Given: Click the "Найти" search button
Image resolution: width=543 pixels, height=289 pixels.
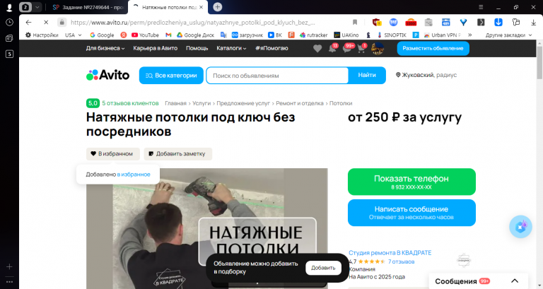Looking at the screenshot, I should point(367,75).
